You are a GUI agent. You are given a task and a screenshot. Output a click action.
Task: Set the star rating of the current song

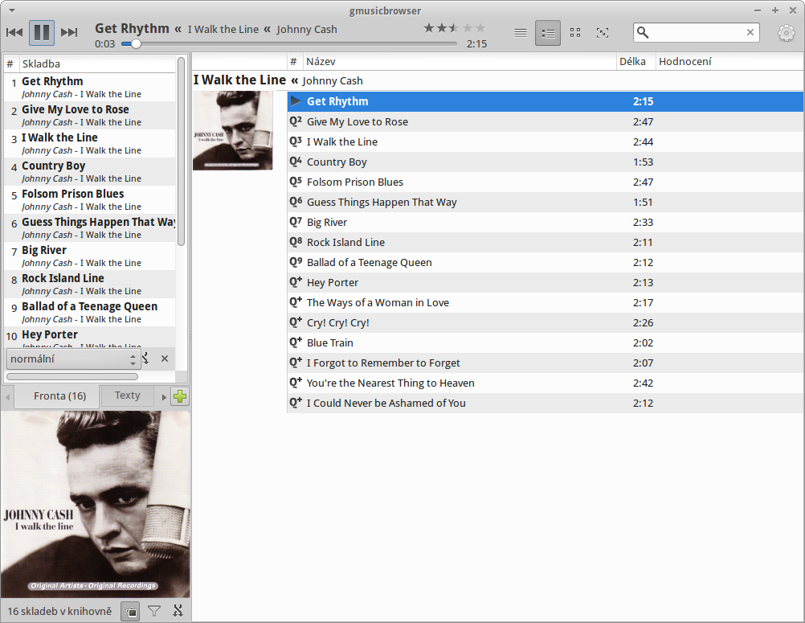click(x=455, y=28)
